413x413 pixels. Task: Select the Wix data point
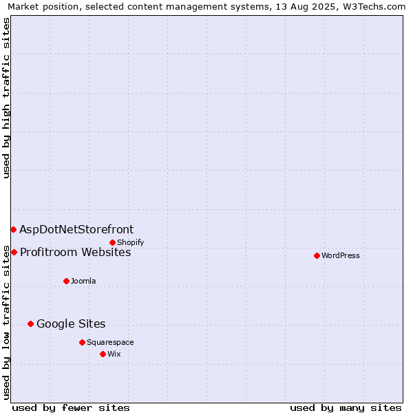pos(103,354)
